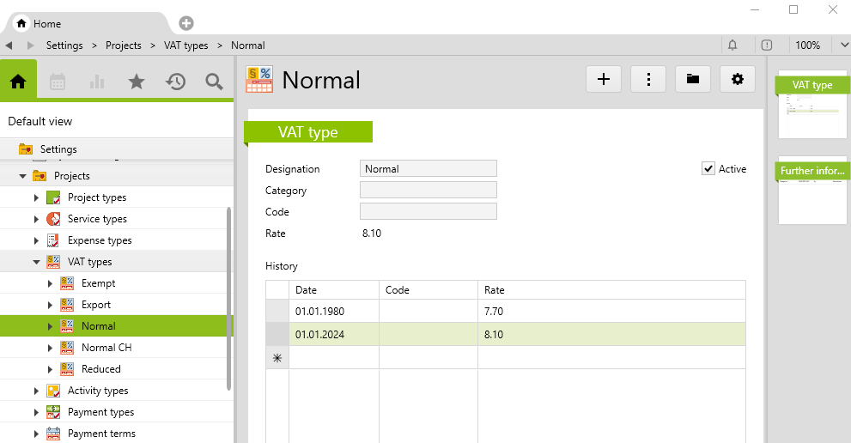
Task: Click Projects in the breadcrumb path
Action: click(x=124, y=46)
